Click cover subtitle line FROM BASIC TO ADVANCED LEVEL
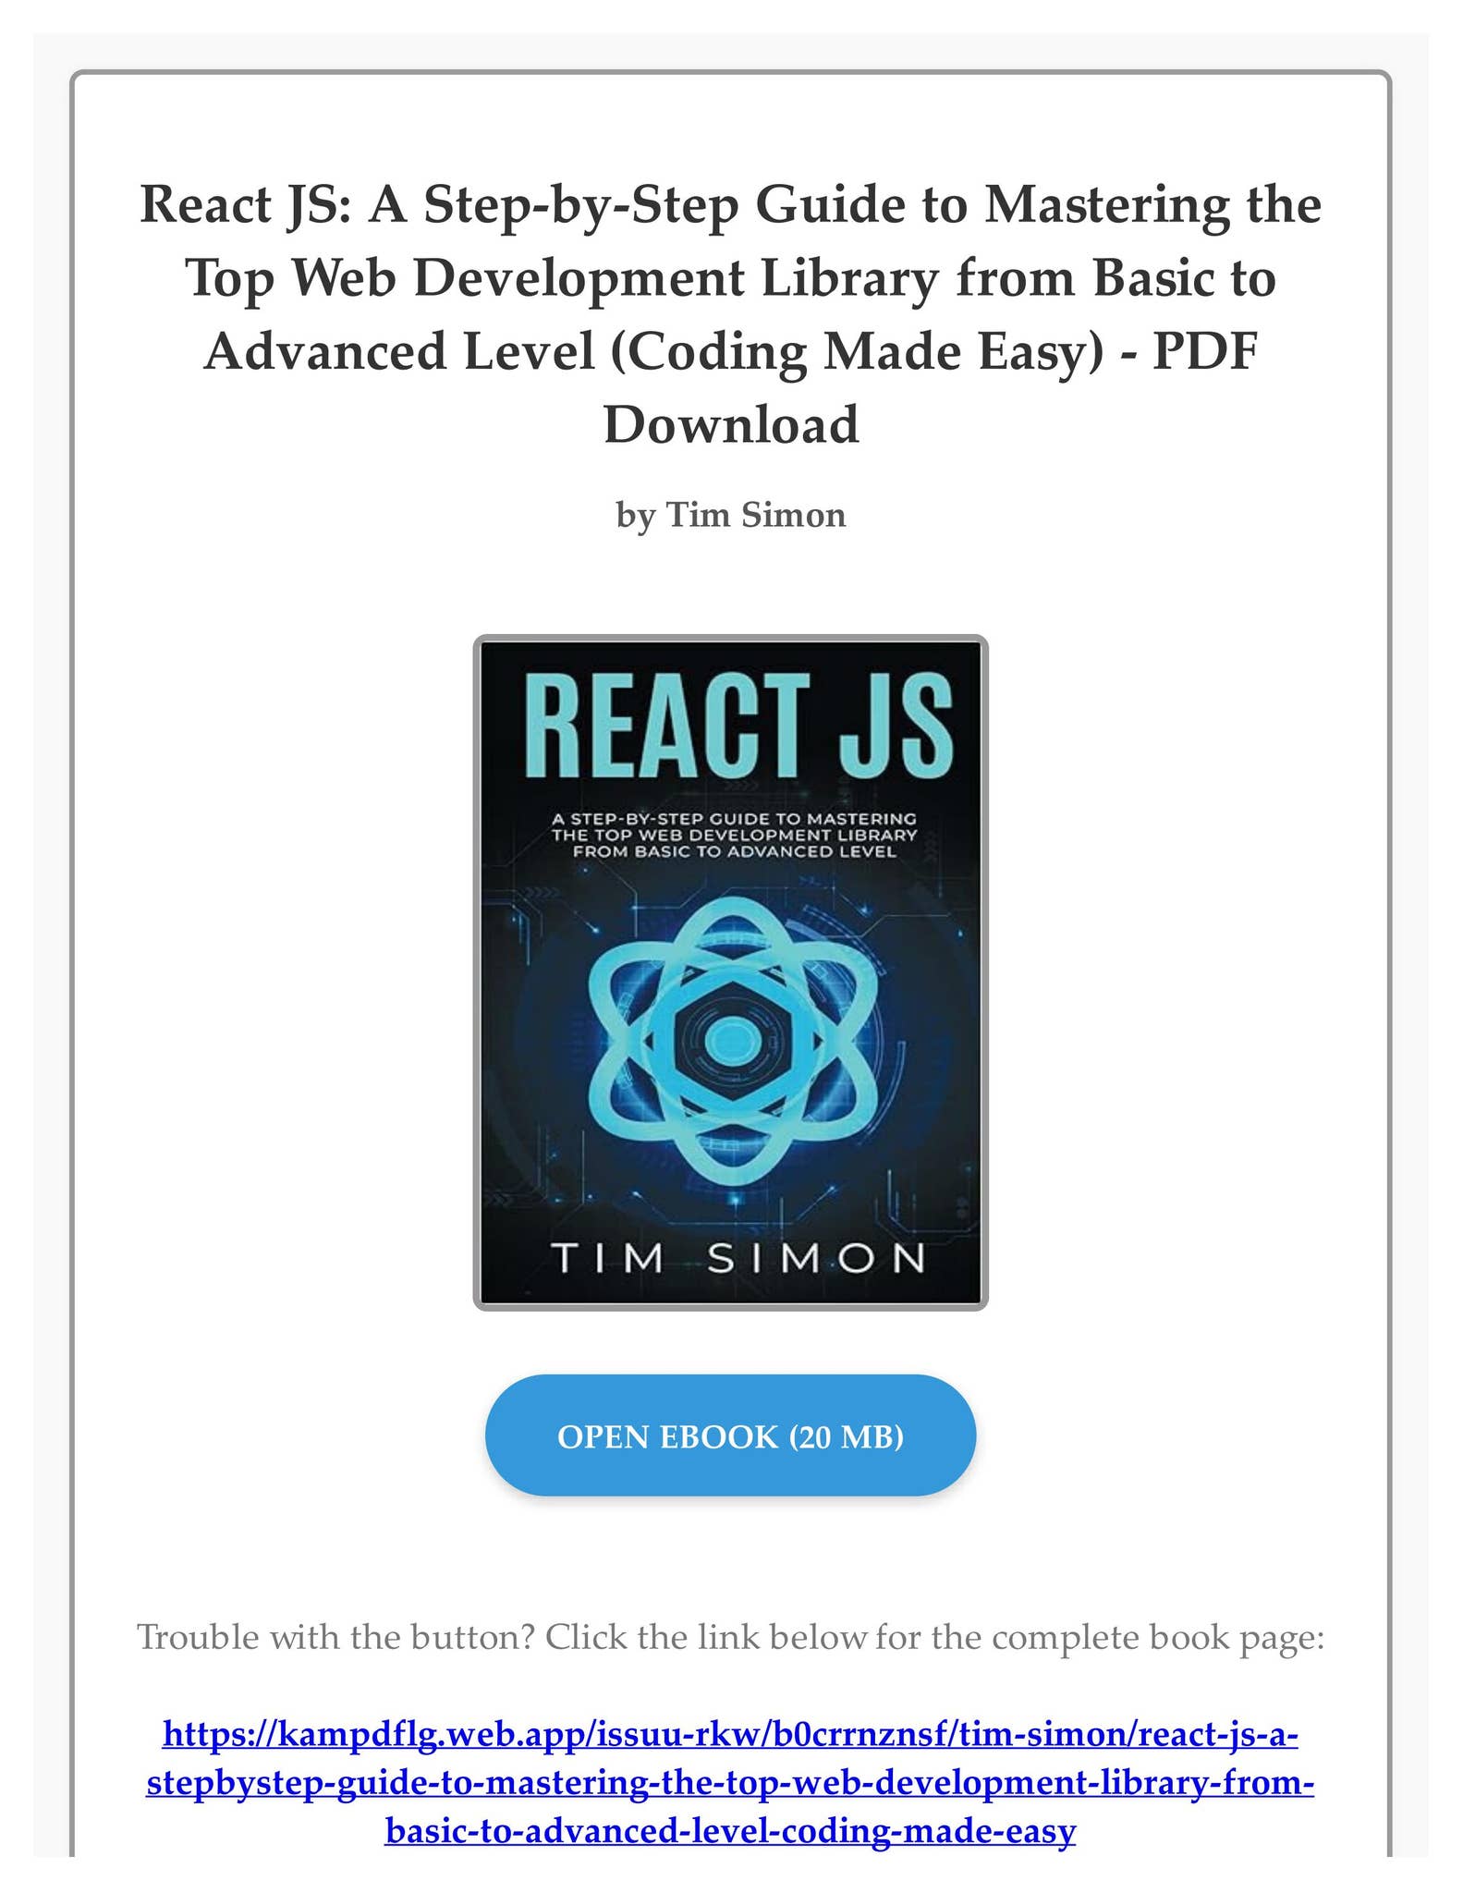 pyautogui.click(x=735, y=851)
